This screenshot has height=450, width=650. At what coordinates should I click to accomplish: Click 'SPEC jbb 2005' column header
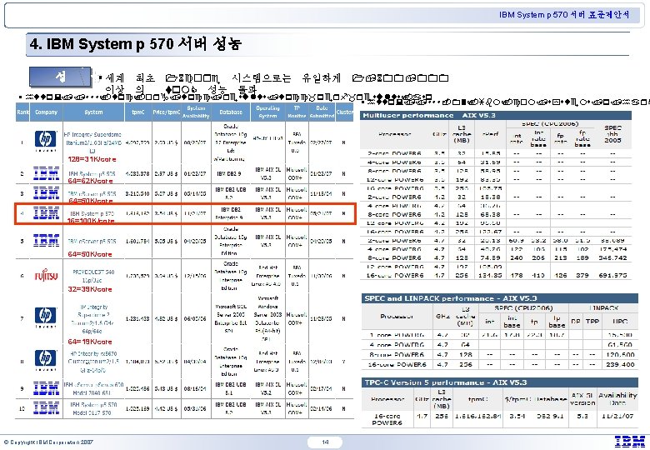(x=612, y=134)
